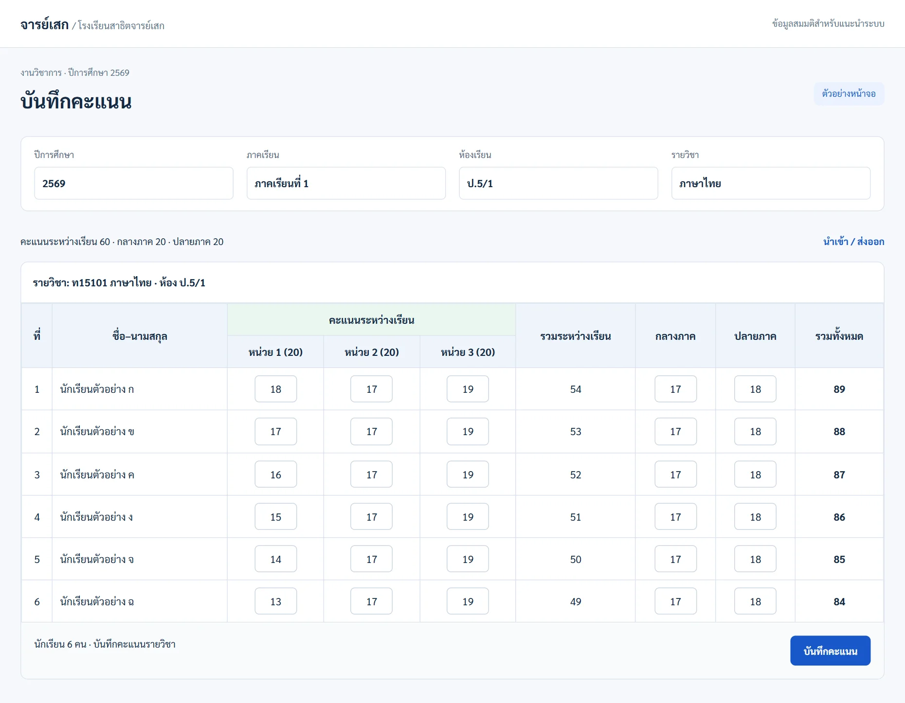Select the name นักเรียนตัวอย่าง ง
Image resolution: width=905 pixels, height=703 pixels.
(96, 517)
